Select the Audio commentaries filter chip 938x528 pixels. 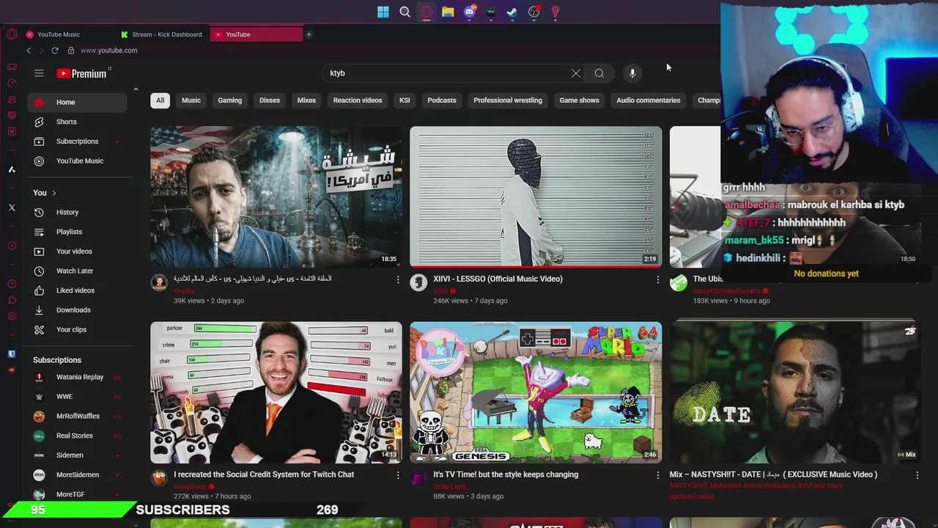[649, 100]
